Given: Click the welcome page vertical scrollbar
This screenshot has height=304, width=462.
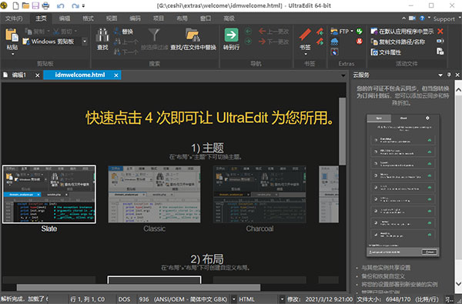Looking at the screenshot, I should pyautogui.click(x=343, y=132).
